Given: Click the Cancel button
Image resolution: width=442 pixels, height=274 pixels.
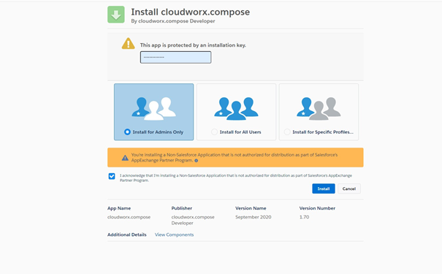Looking at the screenshot, I should point(349,189).
